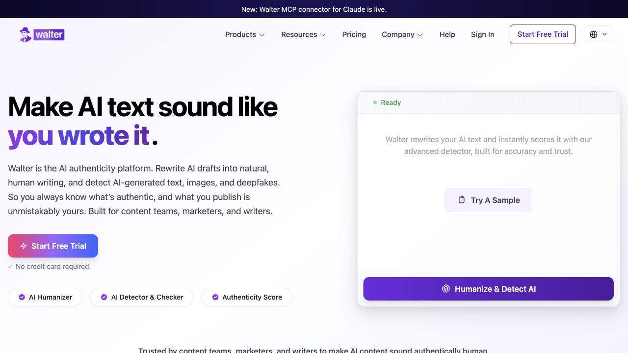Open the Help page
628x353 pixels.
point(447,34)
